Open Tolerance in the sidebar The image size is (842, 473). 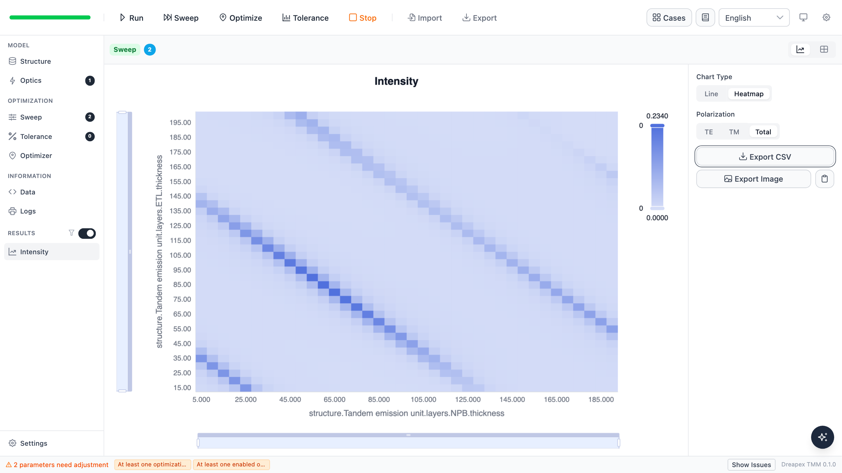coord(52,137)
